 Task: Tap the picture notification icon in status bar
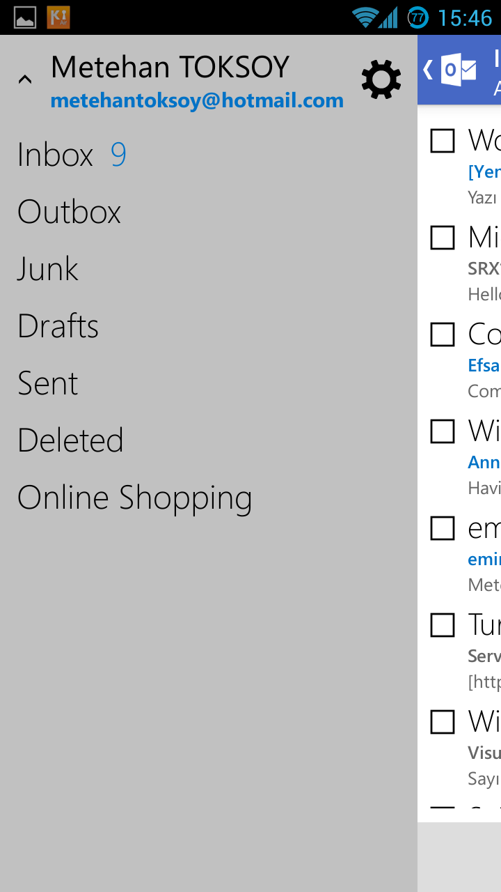25,17
